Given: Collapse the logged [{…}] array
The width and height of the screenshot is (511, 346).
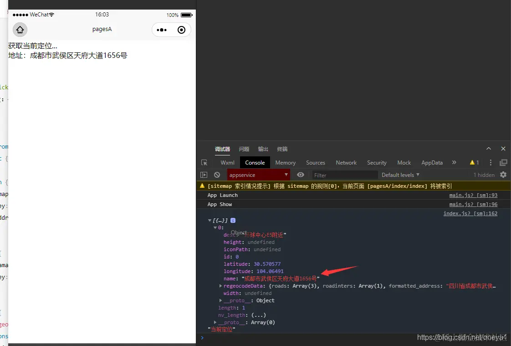Looking at the screenshot, I should [210, 221].
